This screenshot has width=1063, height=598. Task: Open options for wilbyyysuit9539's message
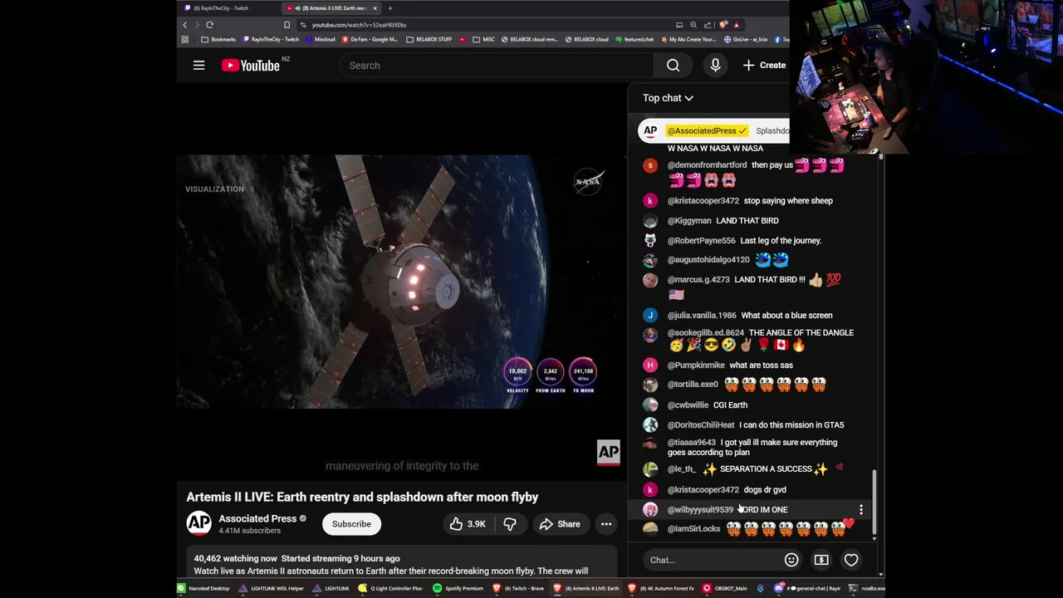point(861,509)
